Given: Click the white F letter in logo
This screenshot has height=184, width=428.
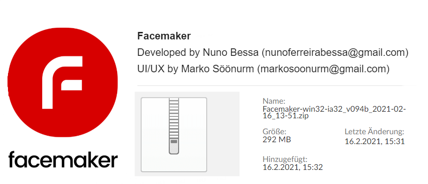Looking at the screenshot, I should coord(62,82).
